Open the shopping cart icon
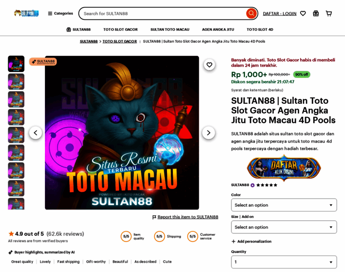This screenshot has width=345, height=272. pos(329,14)
